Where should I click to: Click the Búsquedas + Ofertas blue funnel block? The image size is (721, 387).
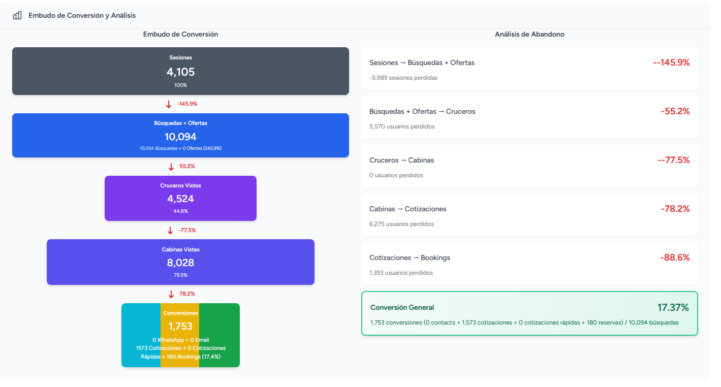coord(180,135)
